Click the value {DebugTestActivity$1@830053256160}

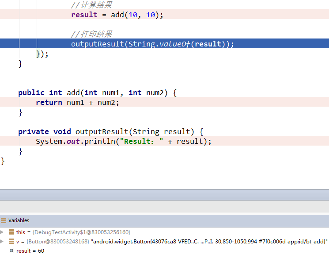pos(81,232)
